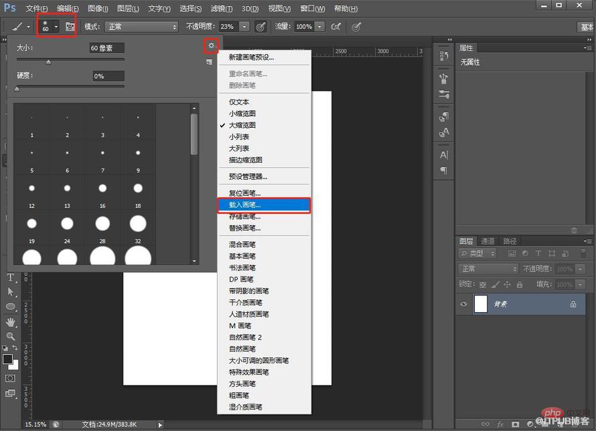The height and width of the screenshot is (431, 596).
Task: Enable airbrush mode icon
Action: pyautogui.click(x=336, y=27)
